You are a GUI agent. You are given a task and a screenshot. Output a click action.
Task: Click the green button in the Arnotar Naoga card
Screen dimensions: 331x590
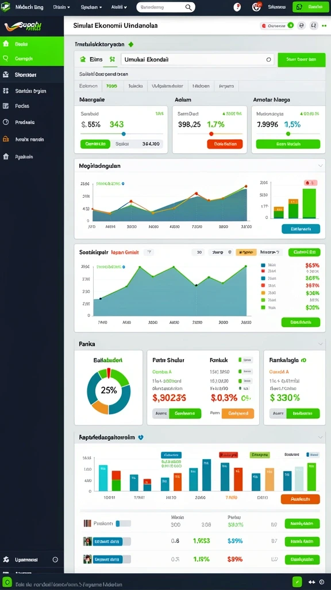pyautogui.click(x=288, y=143)
